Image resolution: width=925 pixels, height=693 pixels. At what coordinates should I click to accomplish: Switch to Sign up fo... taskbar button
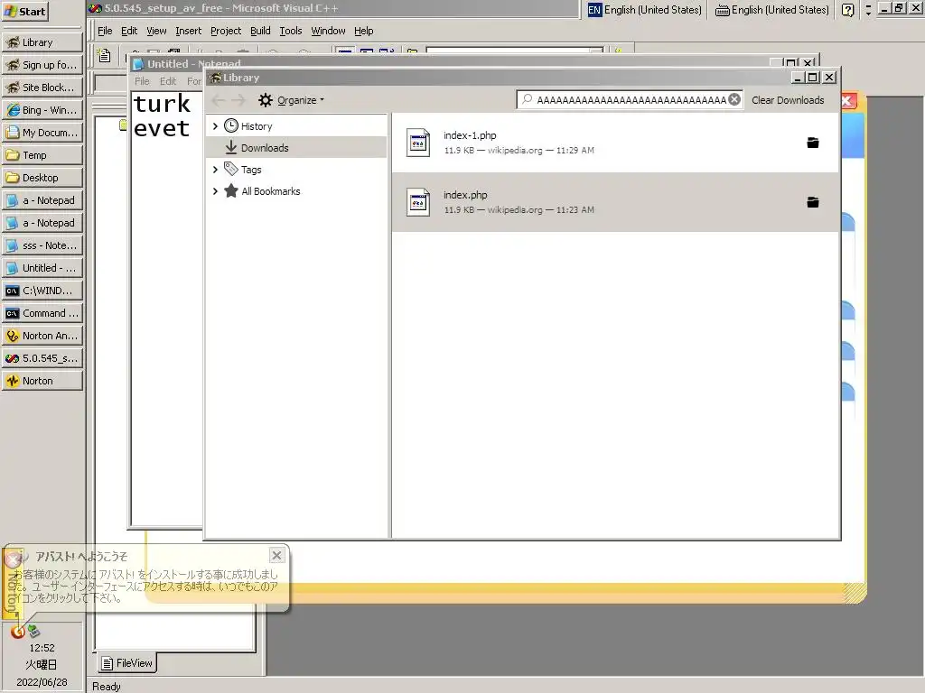click(42, 65)
